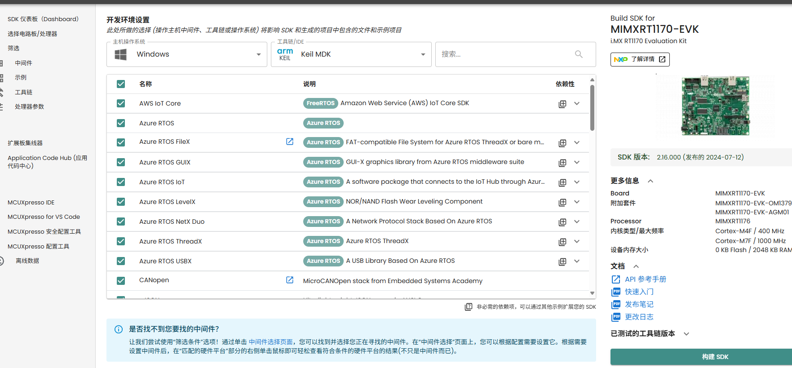Open the Keil MDK toolchain dropdown

point(351,54)
